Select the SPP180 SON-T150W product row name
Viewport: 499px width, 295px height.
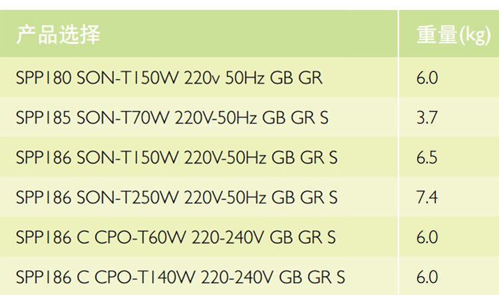(x=169, y=78)
